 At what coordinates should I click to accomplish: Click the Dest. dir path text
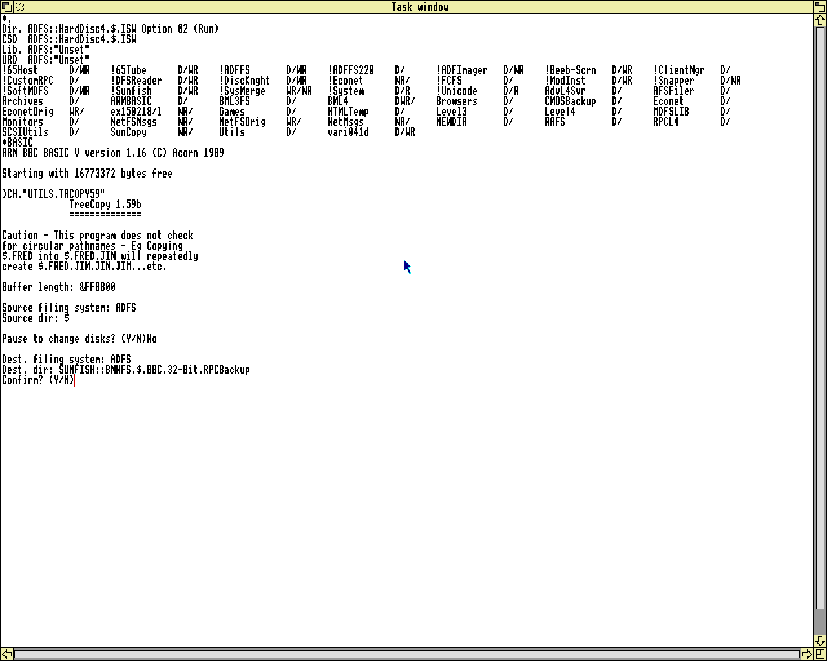[154, 370]
